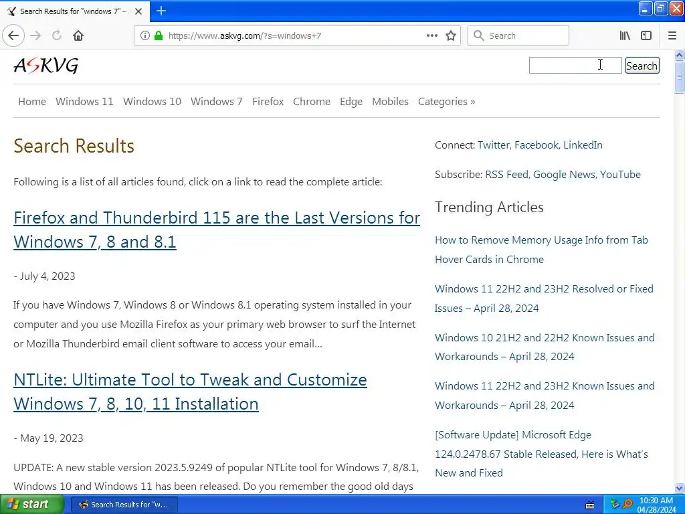Open the Windows 7 navigation item

pos(216,102)
